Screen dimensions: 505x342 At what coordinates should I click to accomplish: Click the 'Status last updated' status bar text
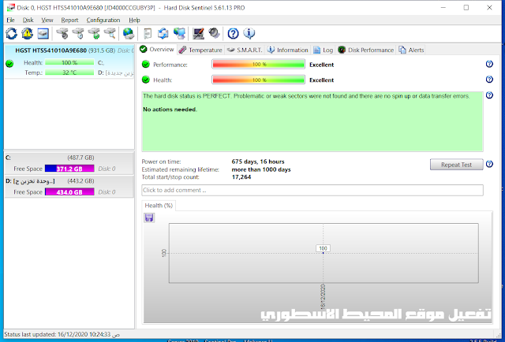point(62,334)
